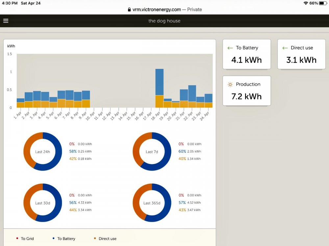The image size is (329, 246).
Task: Tap the sun icon beside Production
Action: point(230,84)
